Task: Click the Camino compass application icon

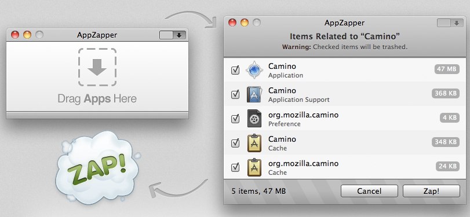Action: pyautogui.click(x=254, y=70)
